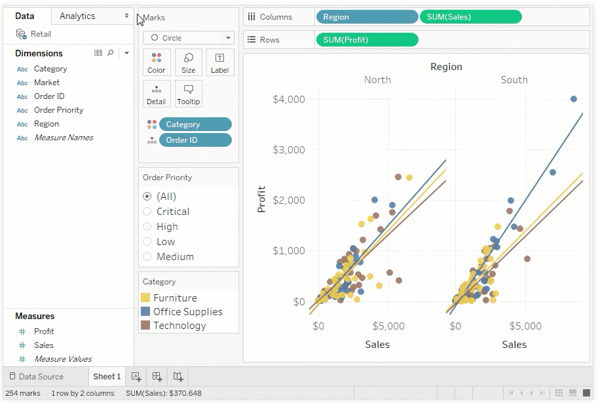
Task: Open the Detail mark property
Action: click(157, 94)
